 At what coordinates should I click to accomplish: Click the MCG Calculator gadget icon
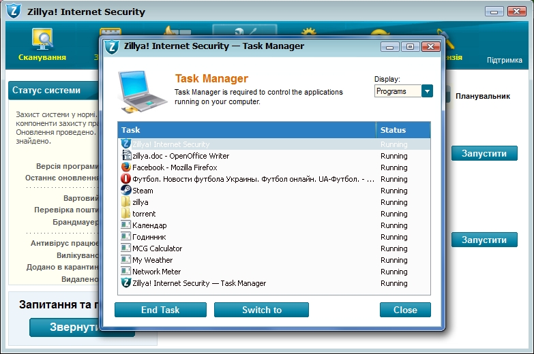pos(125,248)
